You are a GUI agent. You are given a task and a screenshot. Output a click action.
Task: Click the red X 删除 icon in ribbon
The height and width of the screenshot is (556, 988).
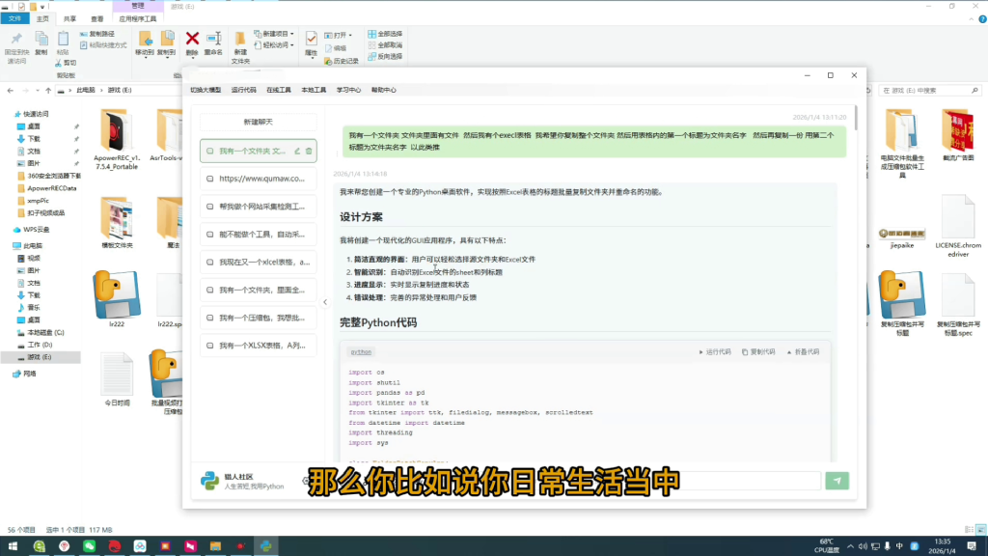point(191,37)
